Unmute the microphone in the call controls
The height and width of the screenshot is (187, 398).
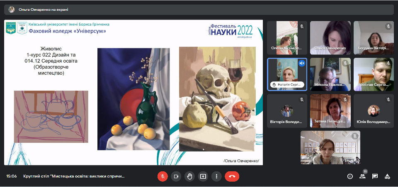(x=163, y=176)
